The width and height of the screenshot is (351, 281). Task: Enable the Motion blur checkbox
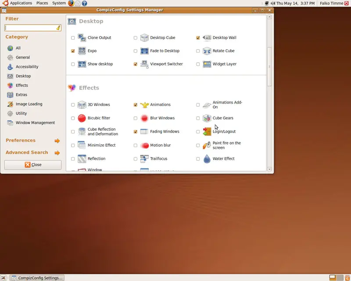tap(135, 145)
